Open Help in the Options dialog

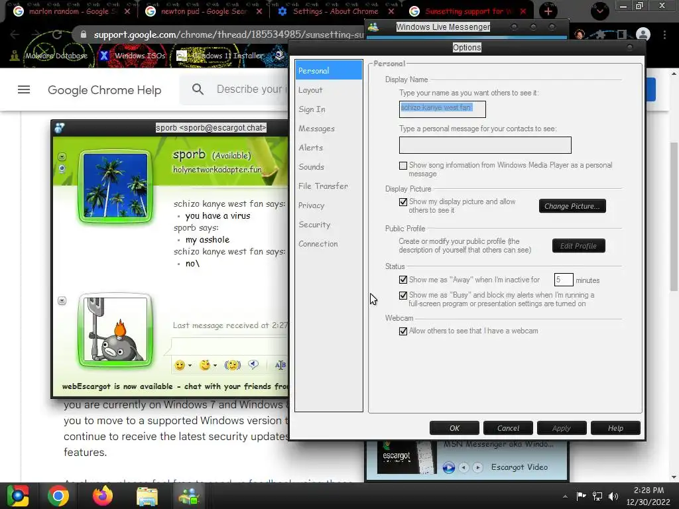click(615, 428)
